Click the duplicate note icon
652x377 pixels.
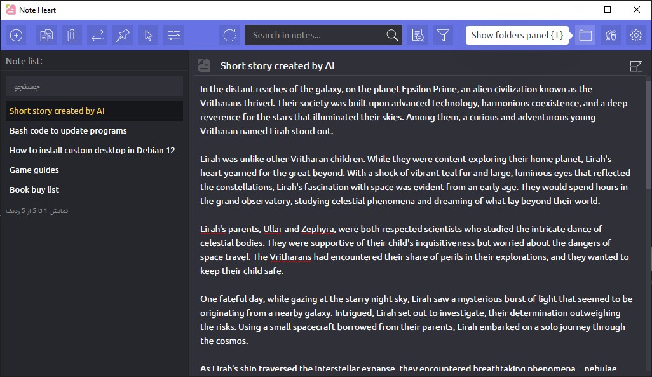point(46,36)
